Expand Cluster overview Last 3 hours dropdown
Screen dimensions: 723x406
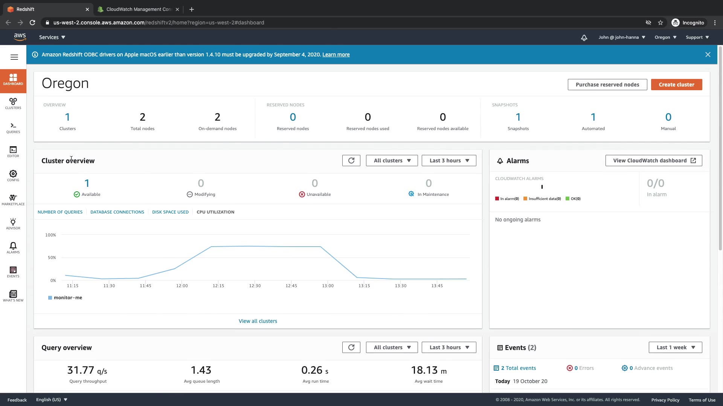449,161
